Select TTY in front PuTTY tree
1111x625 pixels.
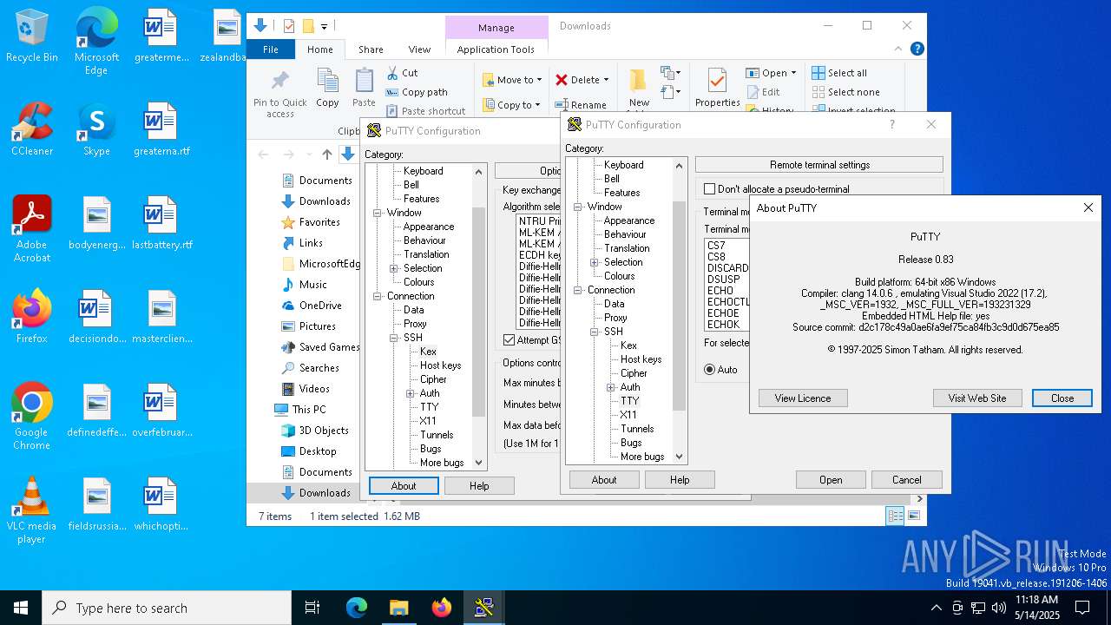point(629,401)
